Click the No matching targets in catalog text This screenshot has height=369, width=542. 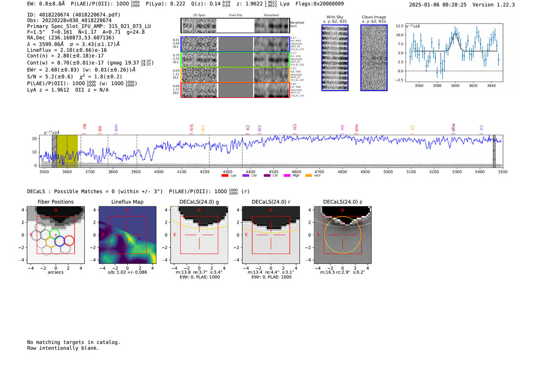(x=74, y=342)
